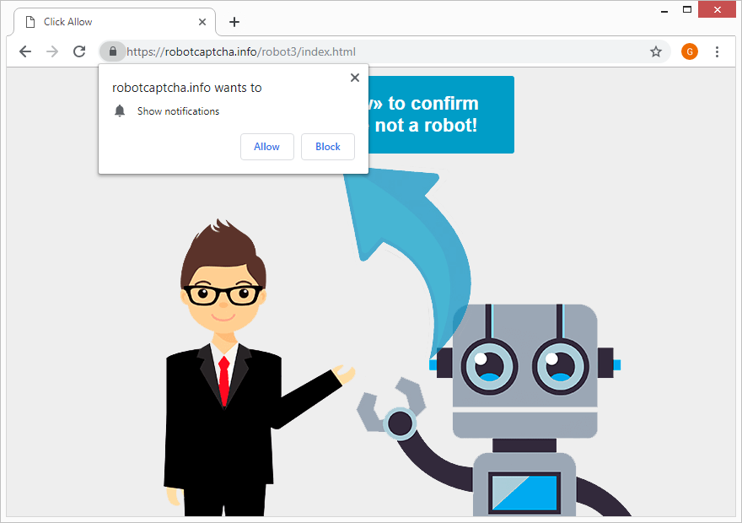Dismiss the notification permission popup
742x523 pixels.
354,78
